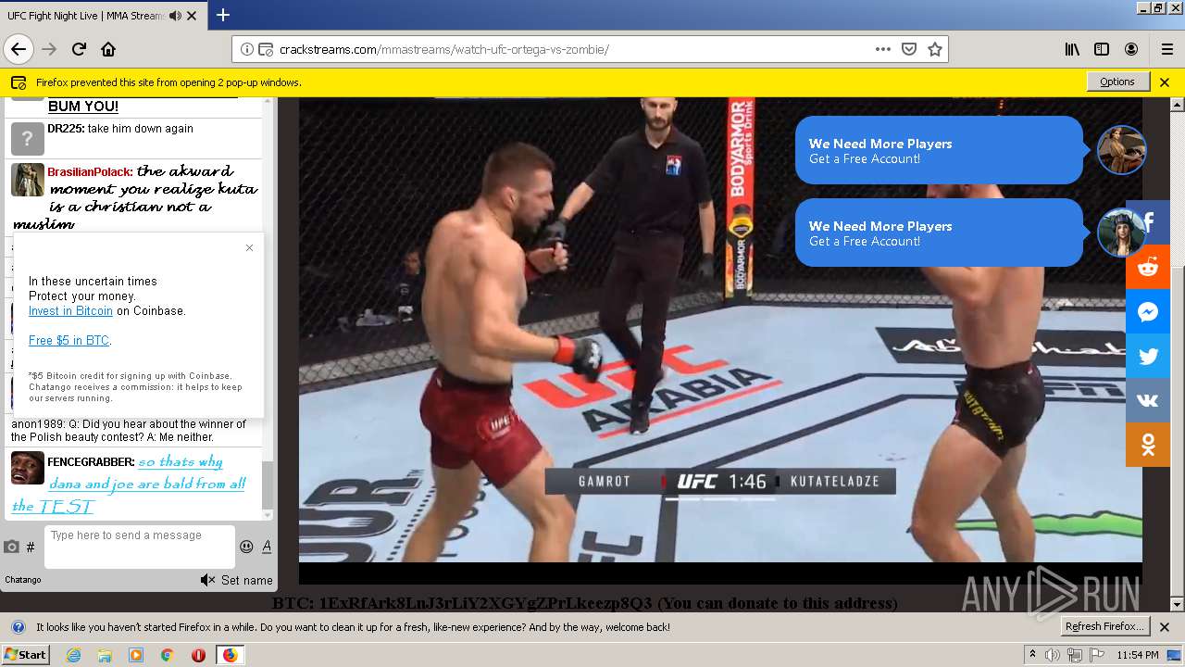Dismiss the pop-up blocked notification bar
1185x667 pixels.
[x=1165, y=82]
